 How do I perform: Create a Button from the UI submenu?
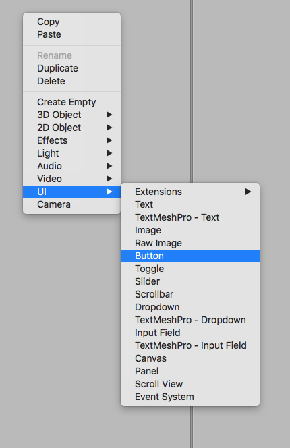(190, 256)
